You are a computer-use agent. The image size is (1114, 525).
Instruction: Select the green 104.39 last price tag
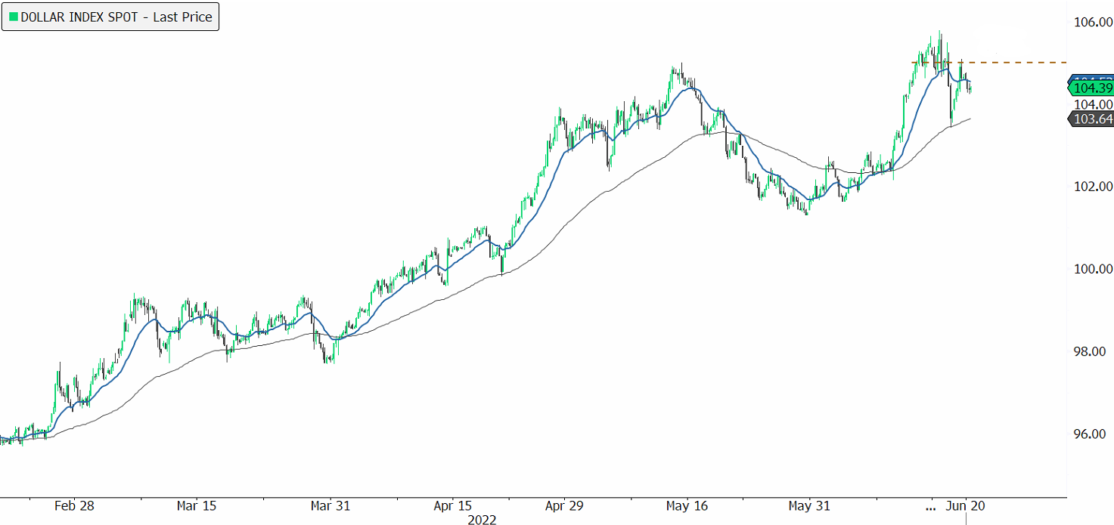tap(1092, 88)
